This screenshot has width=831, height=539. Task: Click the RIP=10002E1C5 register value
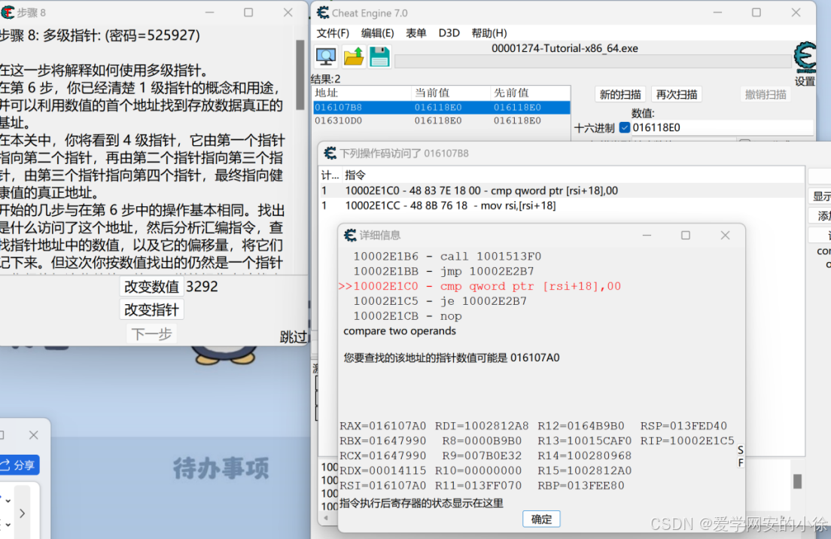point(687,441)
